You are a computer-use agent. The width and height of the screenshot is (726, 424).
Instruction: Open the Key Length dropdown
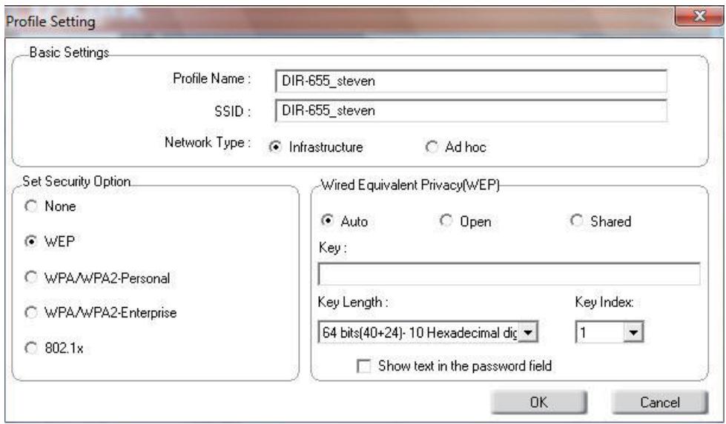click(x=528, y=332)
